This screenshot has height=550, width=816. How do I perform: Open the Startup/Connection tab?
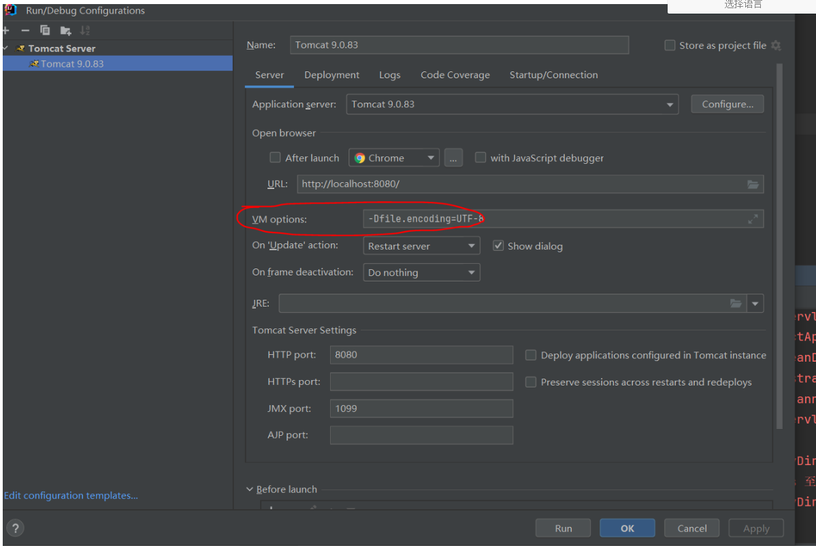[554, 75]
